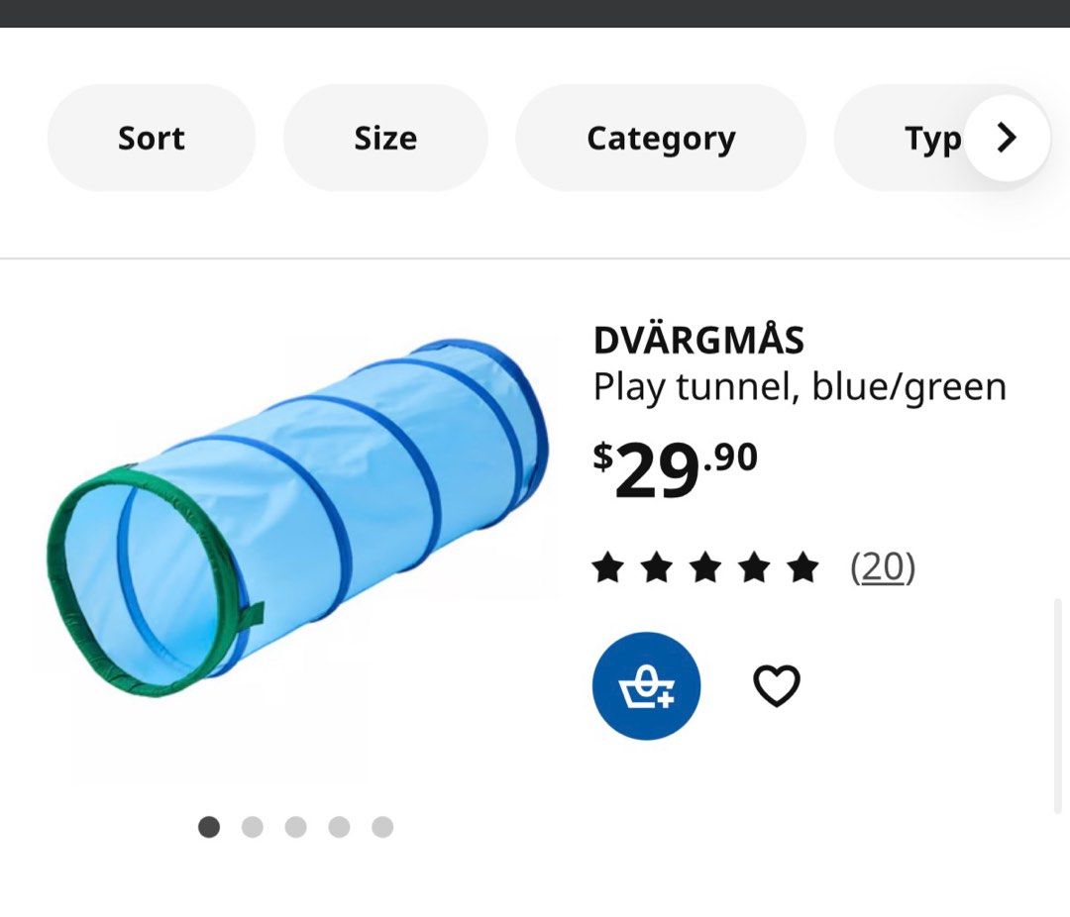The height and width of the screenshot is (917, 1070).
Task: Expand the Category filter
Action: pos(661,138)
